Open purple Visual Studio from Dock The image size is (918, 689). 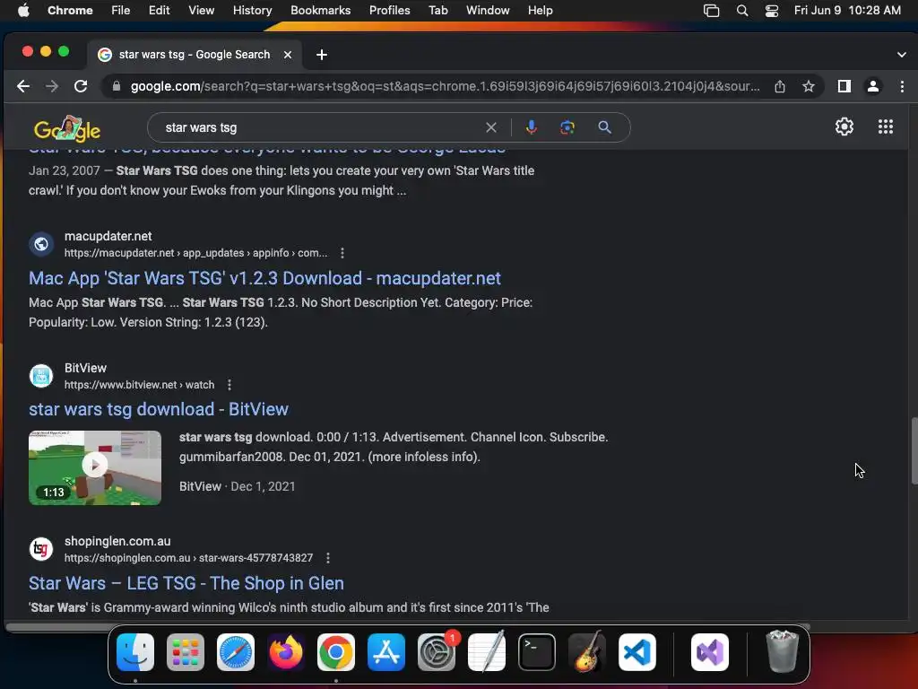tap(710, 652)
